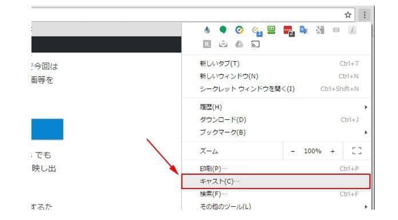398x220 pixels.
Task: Select 検索(F) menu entry
Action: pos(276,194)
